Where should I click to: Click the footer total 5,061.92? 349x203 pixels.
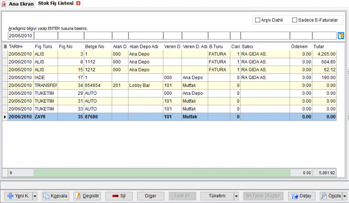[325, 173]
